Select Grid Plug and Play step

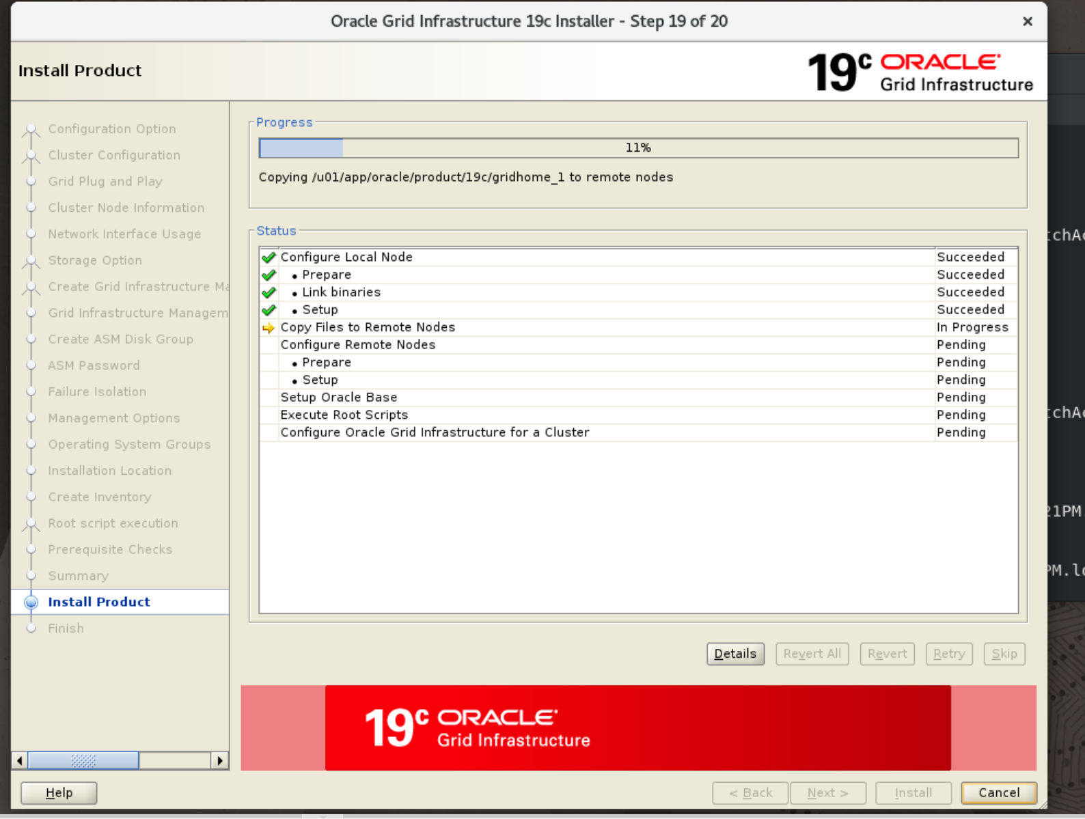pyautogui.click(x=105, y=182)
